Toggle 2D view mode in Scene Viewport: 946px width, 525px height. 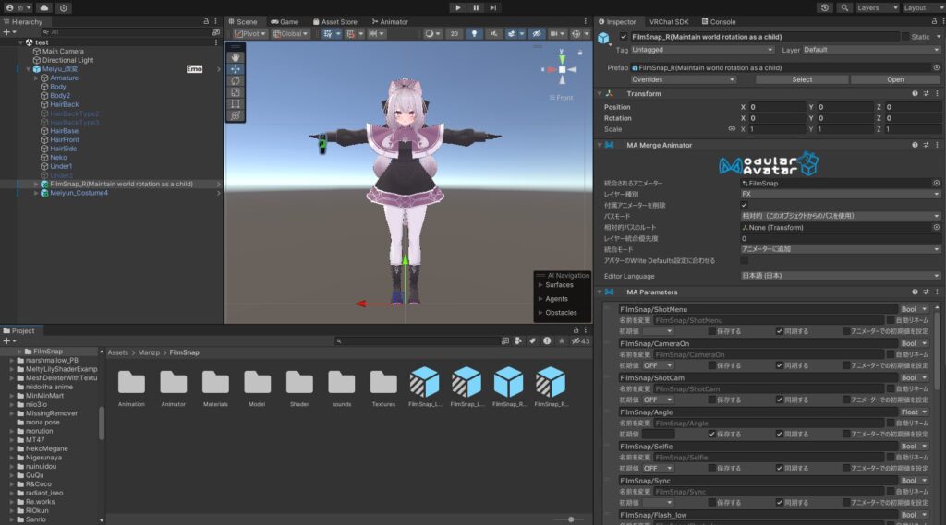455,34
